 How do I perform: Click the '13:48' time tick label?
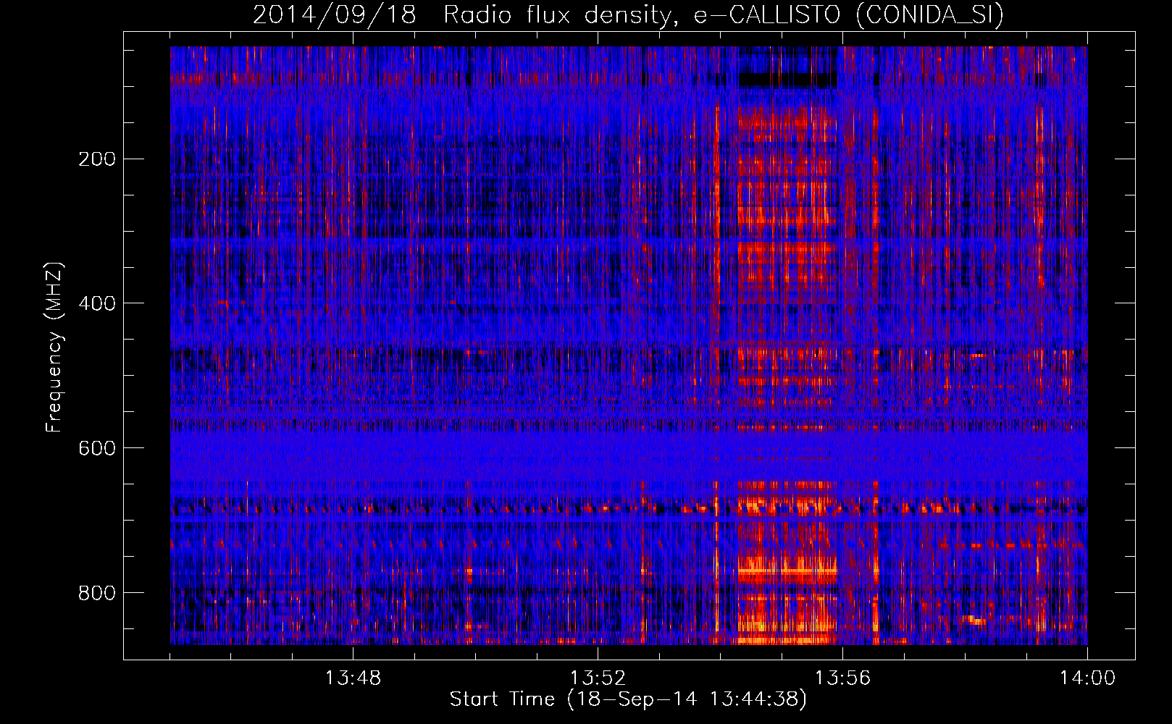click(x=353, y=678)
